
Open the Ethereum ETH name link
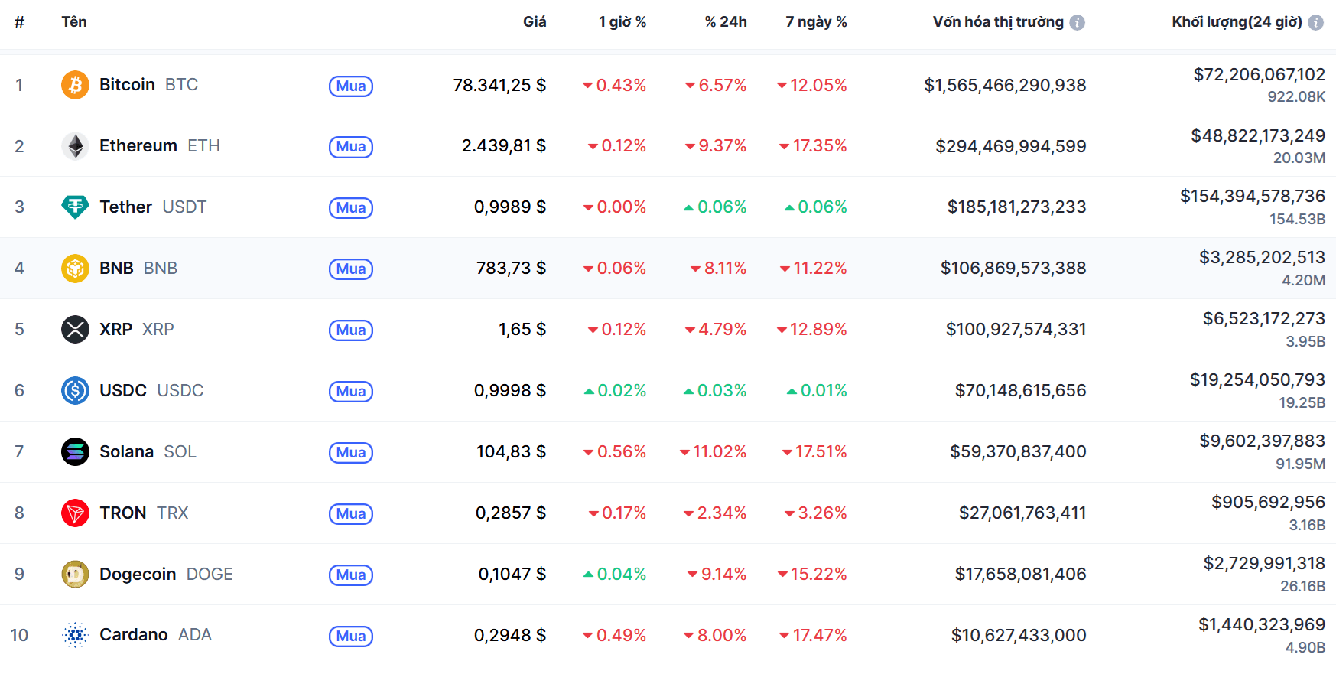[160, 146]
